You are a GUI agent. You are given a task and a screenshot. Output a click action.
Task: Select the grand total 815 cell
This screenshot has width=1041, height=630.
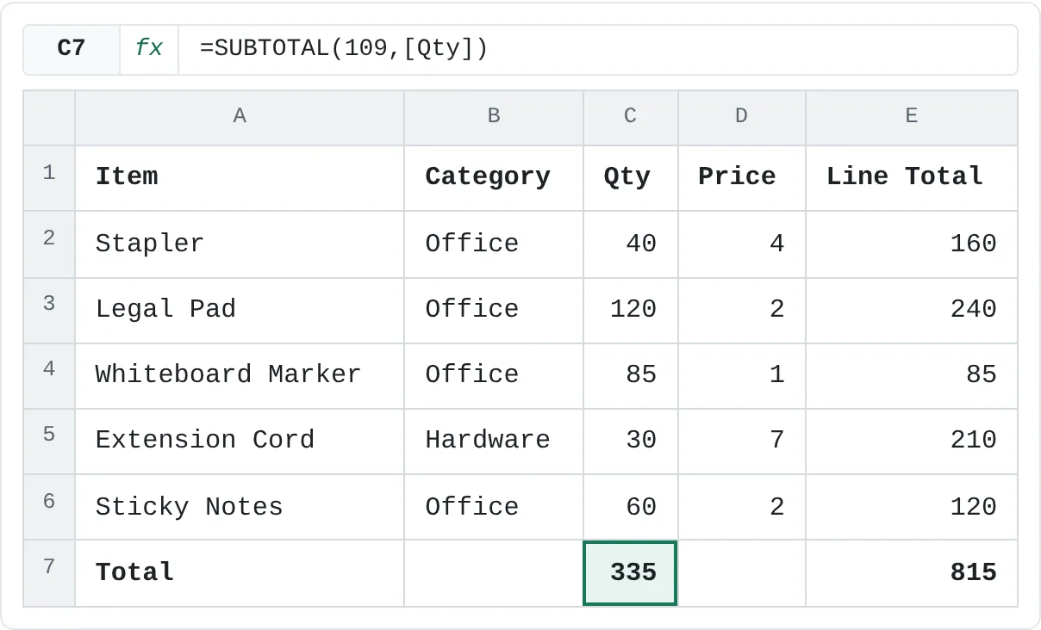[x=912, y=573]
